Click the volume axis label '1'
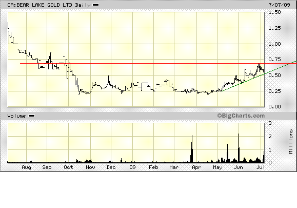 tap(270, 150)
